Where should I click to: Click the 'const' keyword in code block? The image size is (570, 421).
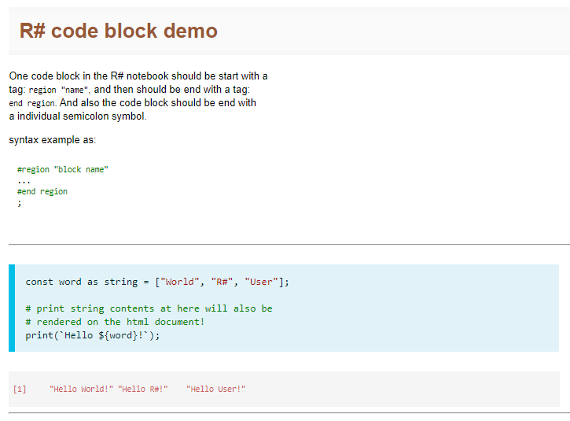pos(39,282)
